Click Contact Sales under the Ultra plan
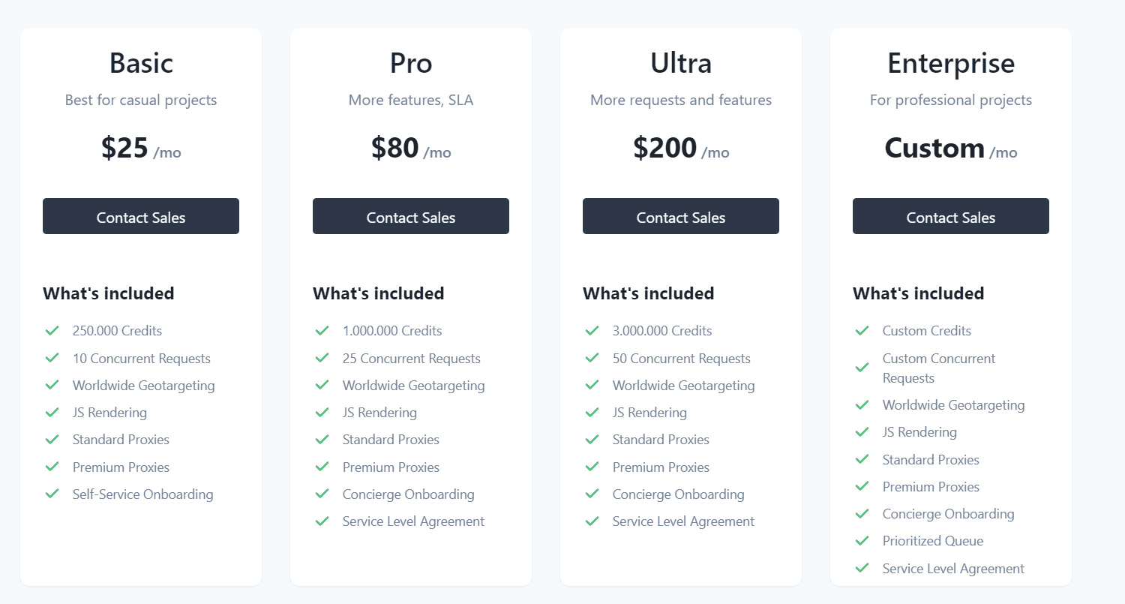Screen dimensions: 1125x604 [x=680, y=217]
